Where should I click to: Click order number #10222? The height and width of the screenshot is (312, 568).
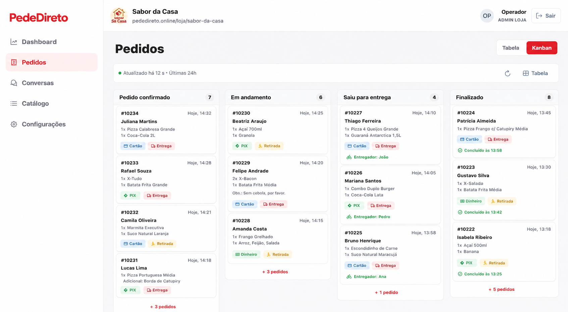pyautogui.click(x=466, y=229)
